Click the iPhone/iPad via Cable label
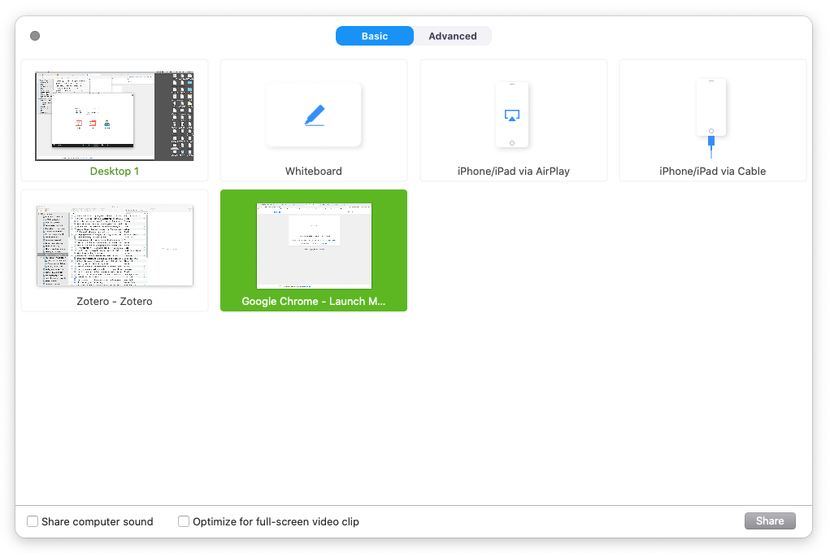 (x=712, y=171)
